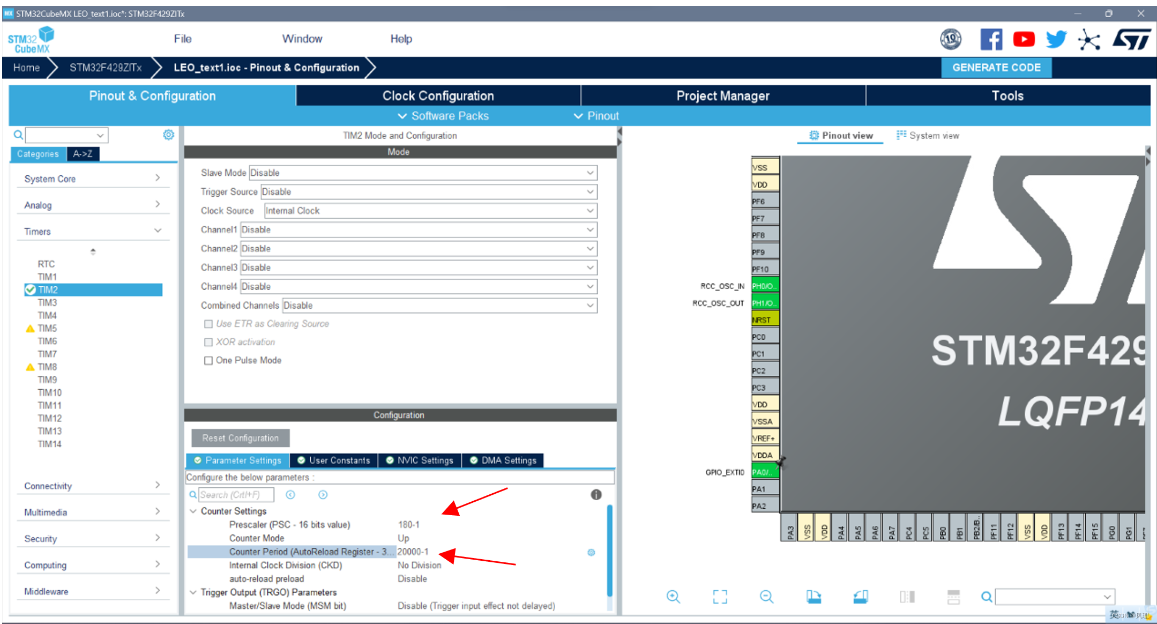
Task: Open the Clock Source dropdown
Action: pyautogui.click(x=430, y=211)
